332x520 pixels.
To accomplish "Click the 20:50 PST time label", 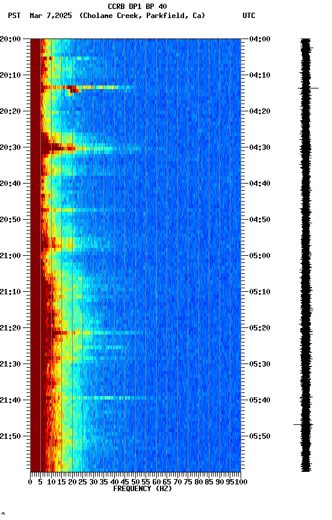I will point(10,220).
